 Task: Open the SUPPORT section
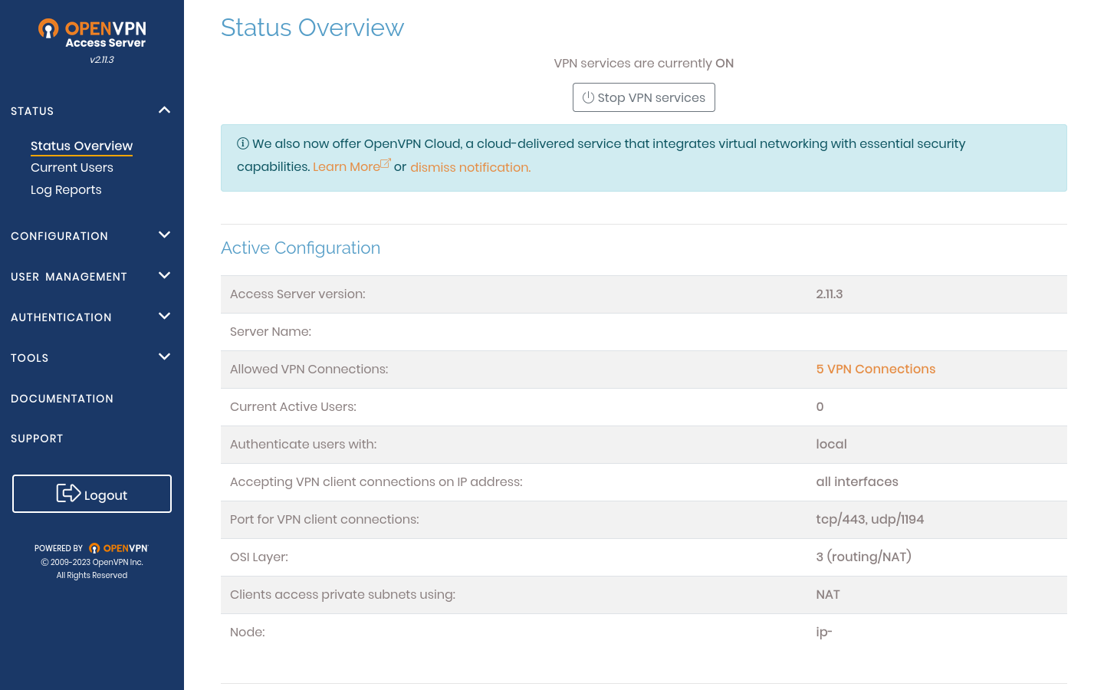(37, 438)
